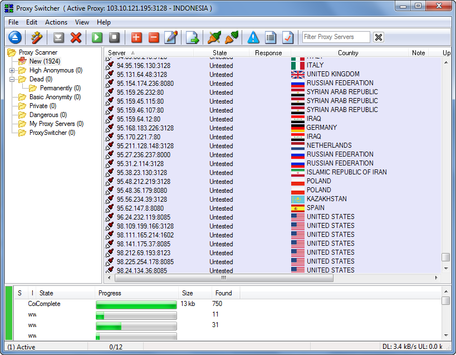
Task: Click the red X delete toolbar icon
Action: click(x=76, y=37)
